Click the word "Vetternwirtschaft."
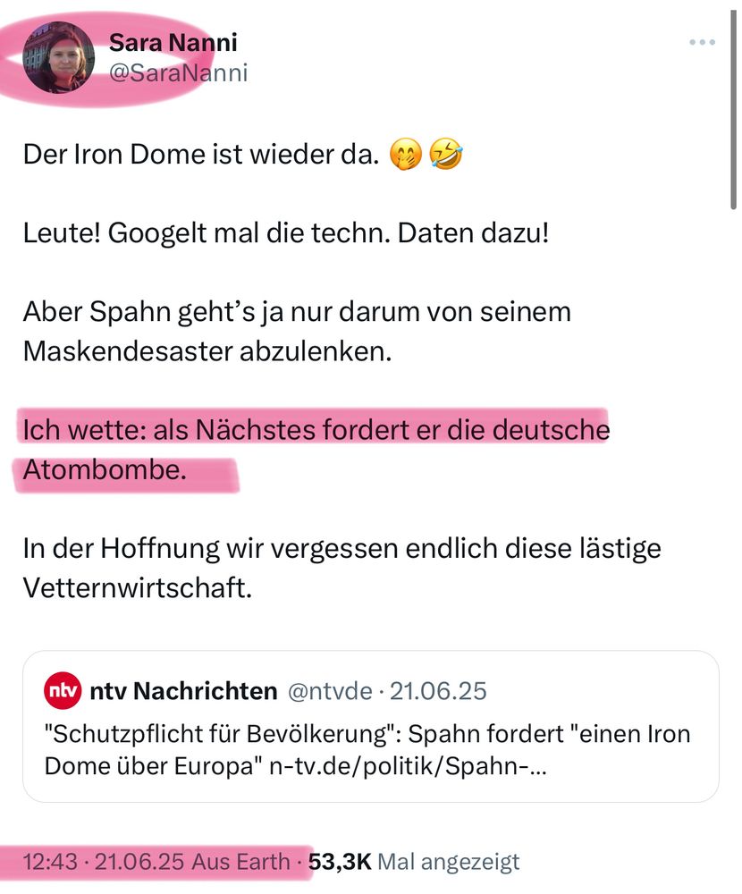 coord(138,588)
